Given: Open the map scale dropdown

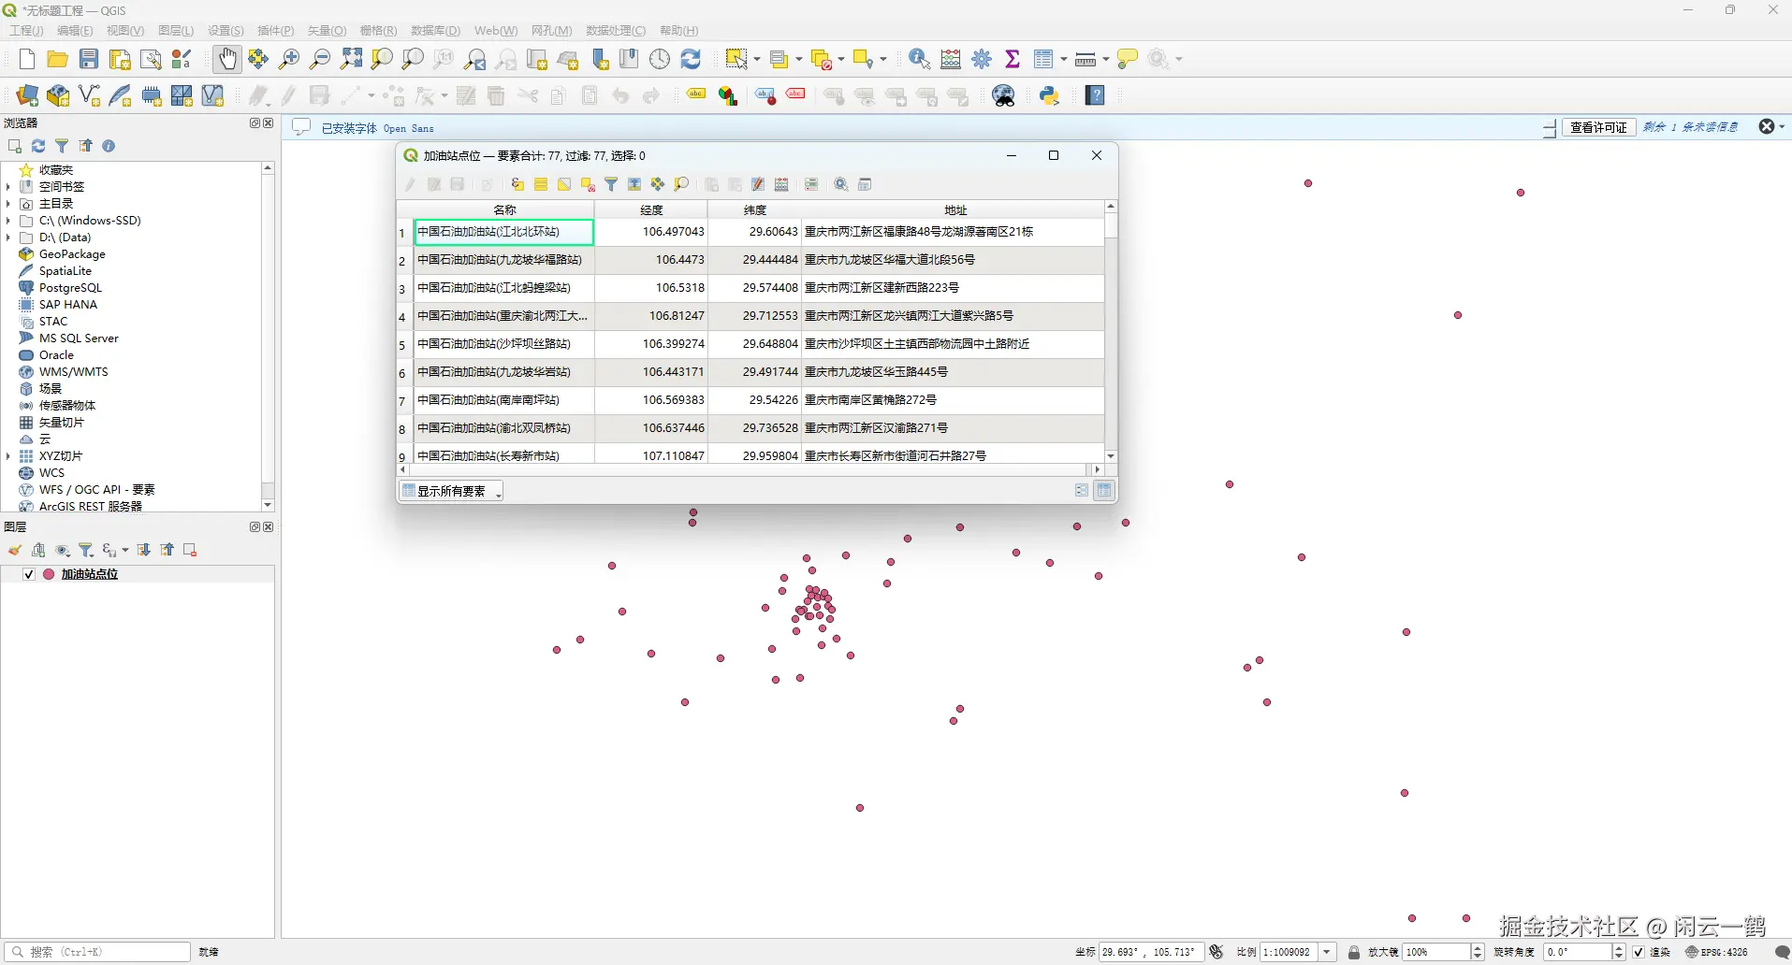Looking at the screenshot, I should tap(1327, 952).
